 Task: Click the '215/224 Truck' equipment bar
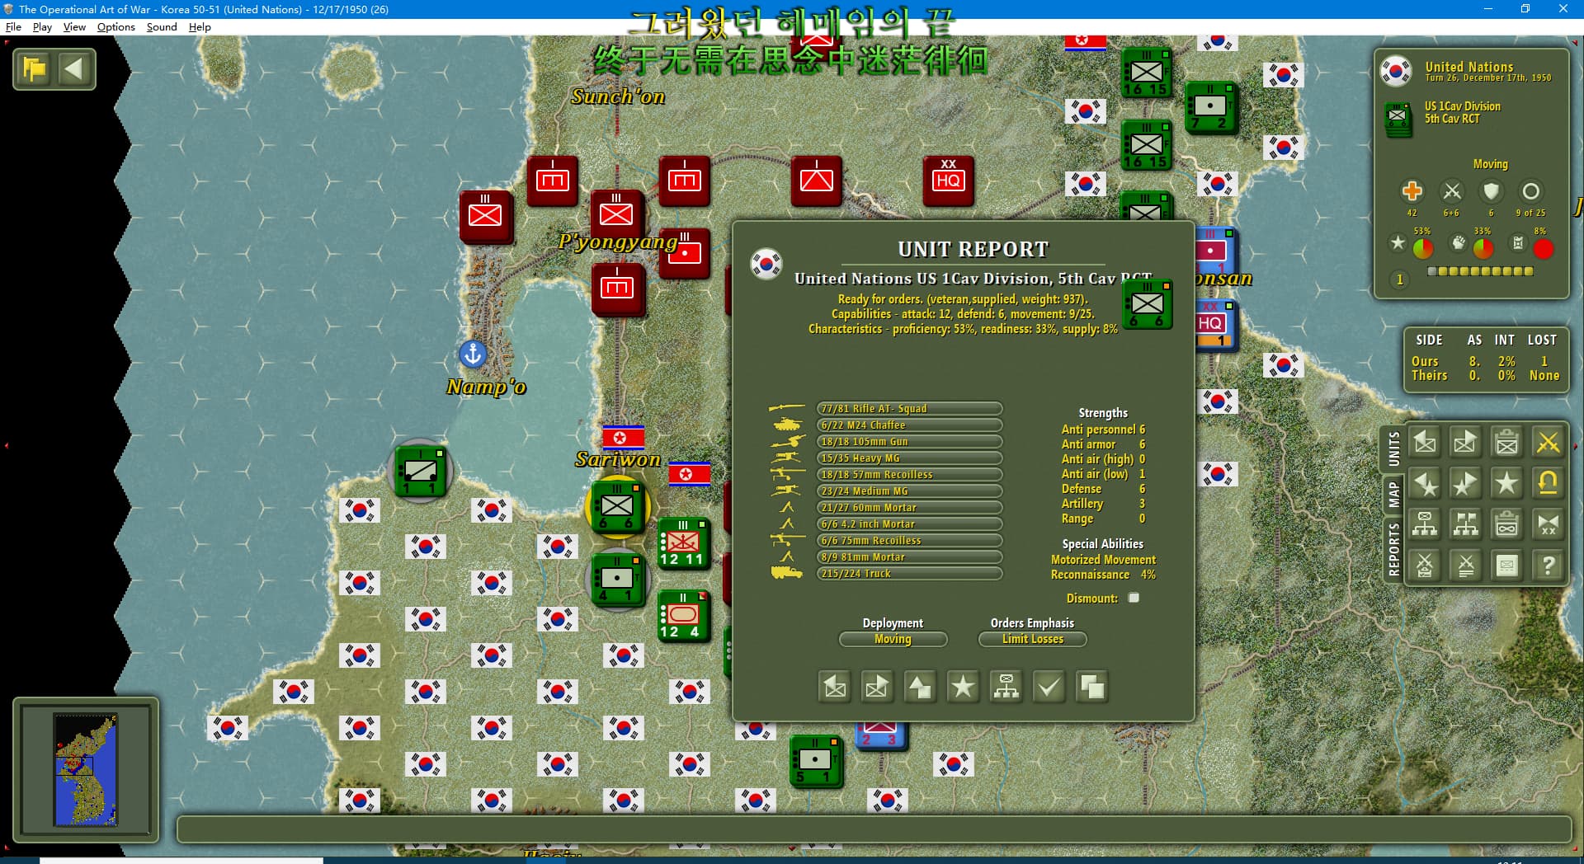tap(909, 573)
